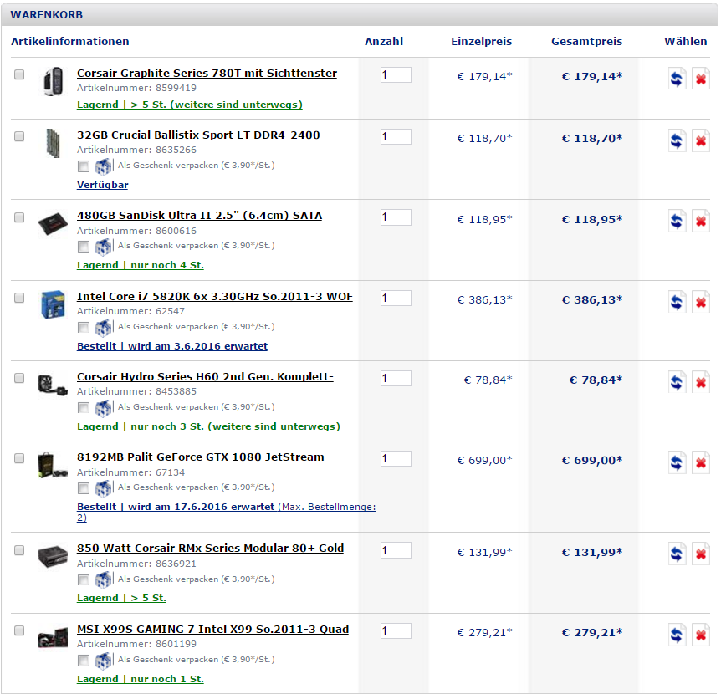The width and height of the screenshot is (721, 694).
Task: Click the refresh icon for Corsair Graphite 780T
Action: pyautogui.click(x=677, y=79)
